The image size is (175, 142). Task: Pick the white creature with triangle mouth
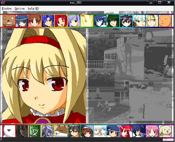[x=9, y=131]
